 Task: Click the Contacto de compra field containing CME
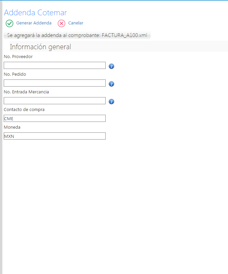pyautogui.click(x=55, y=118)
